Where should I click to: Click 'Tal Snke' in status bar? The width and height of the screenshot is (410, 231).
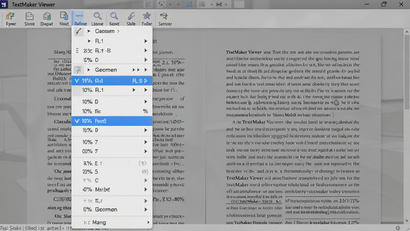point(11,228)
